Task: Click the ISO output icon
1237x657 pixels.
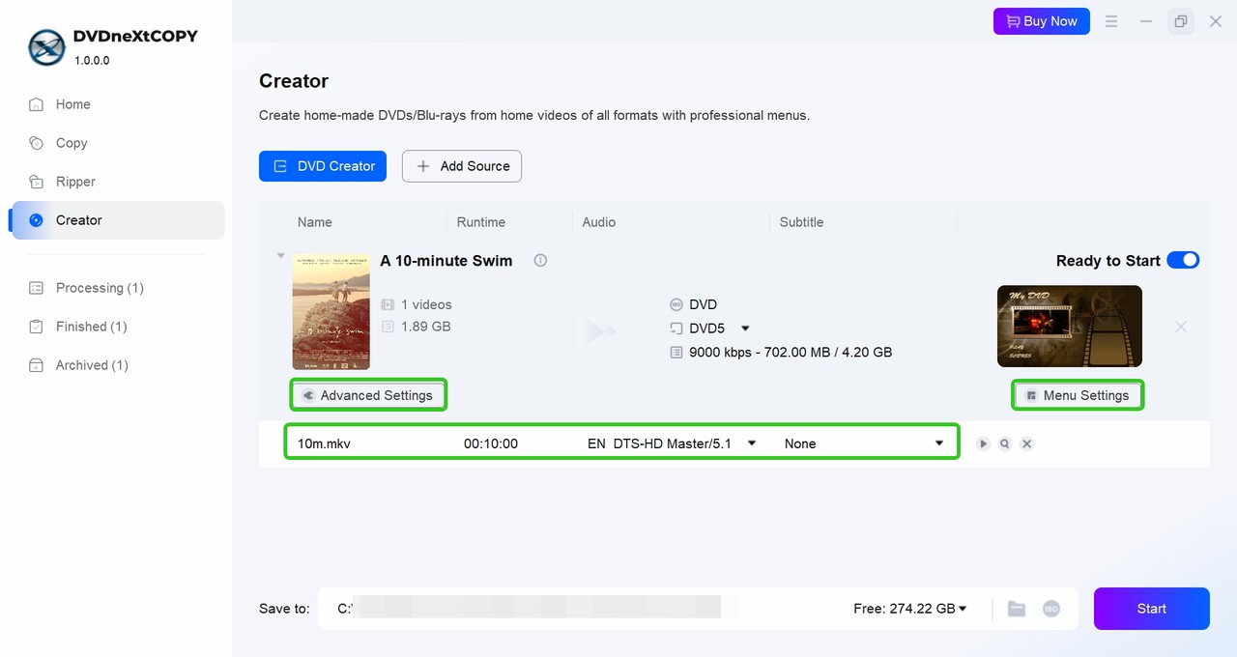Action: pyautogui.click(x=1051, y=609)
